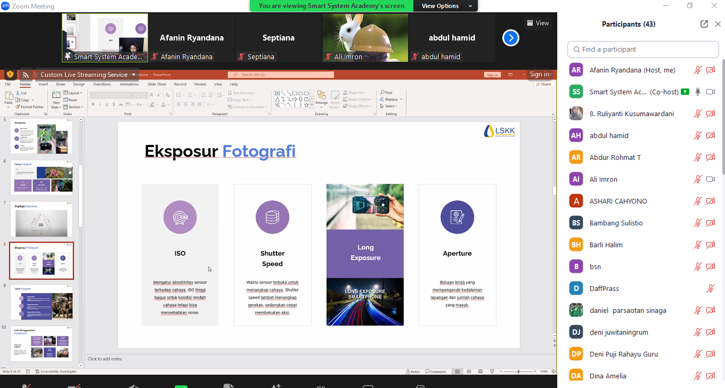Toggle video for Smart System Academy participant

tap(710, 92)
